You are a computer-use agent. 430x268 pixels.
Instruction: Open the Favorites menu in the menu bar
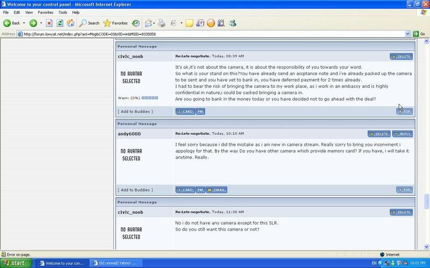(45, 12)
